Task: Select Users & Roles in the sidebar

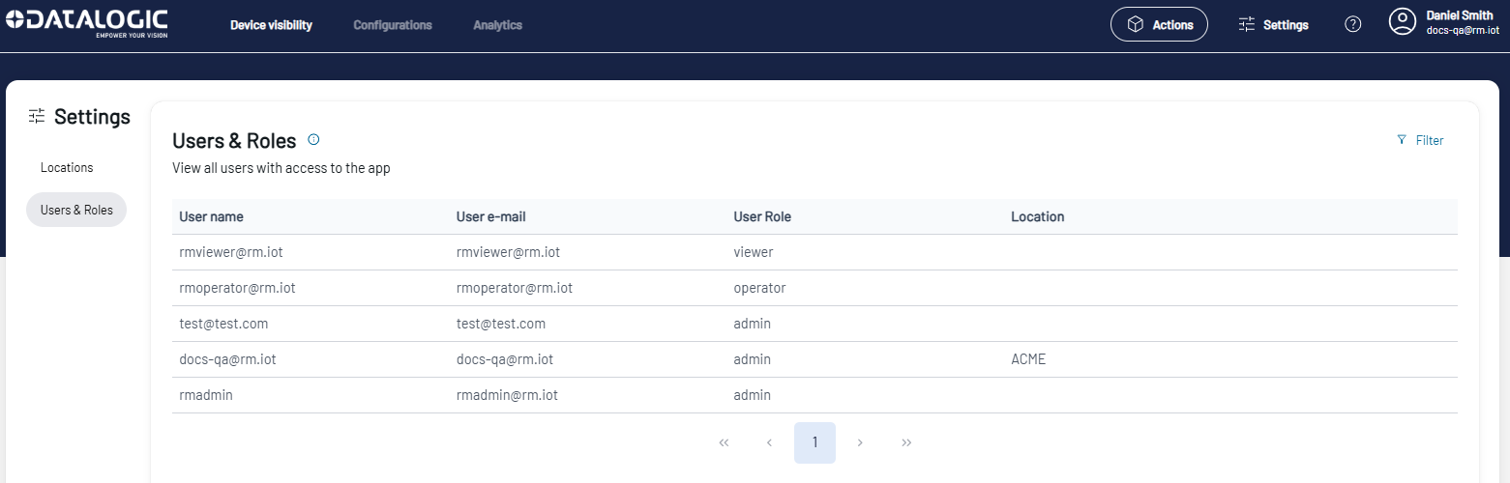Action: coord(76,210)
